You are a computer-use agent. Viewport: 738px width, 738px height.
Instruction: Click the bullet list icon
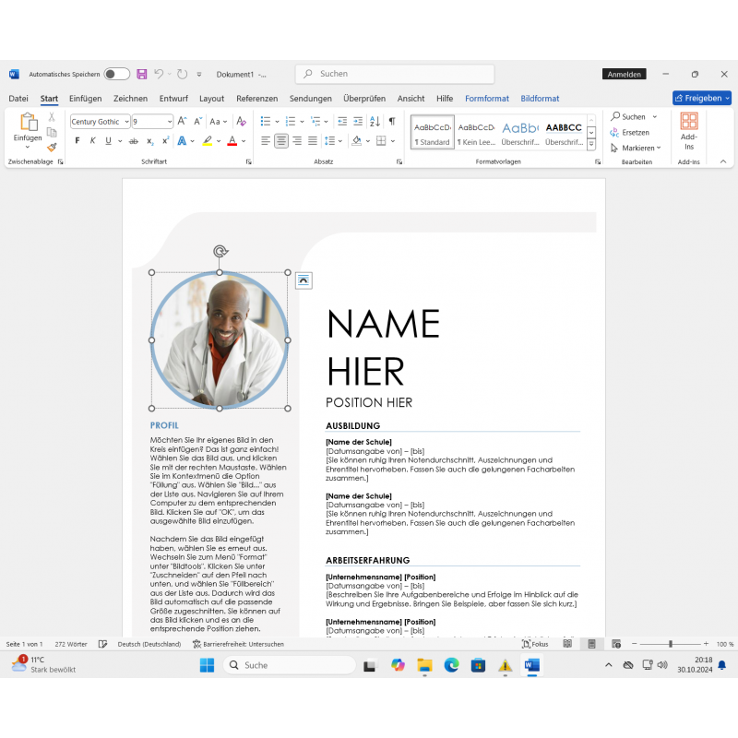(x=265, y=121)
